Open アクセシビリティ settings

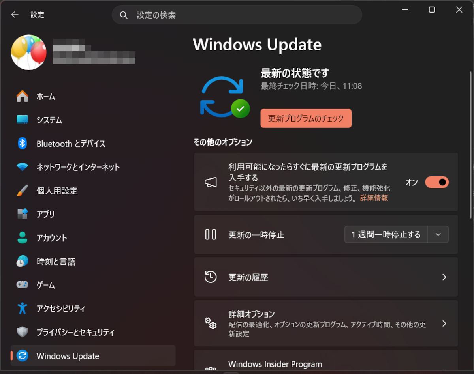point(93,309)
